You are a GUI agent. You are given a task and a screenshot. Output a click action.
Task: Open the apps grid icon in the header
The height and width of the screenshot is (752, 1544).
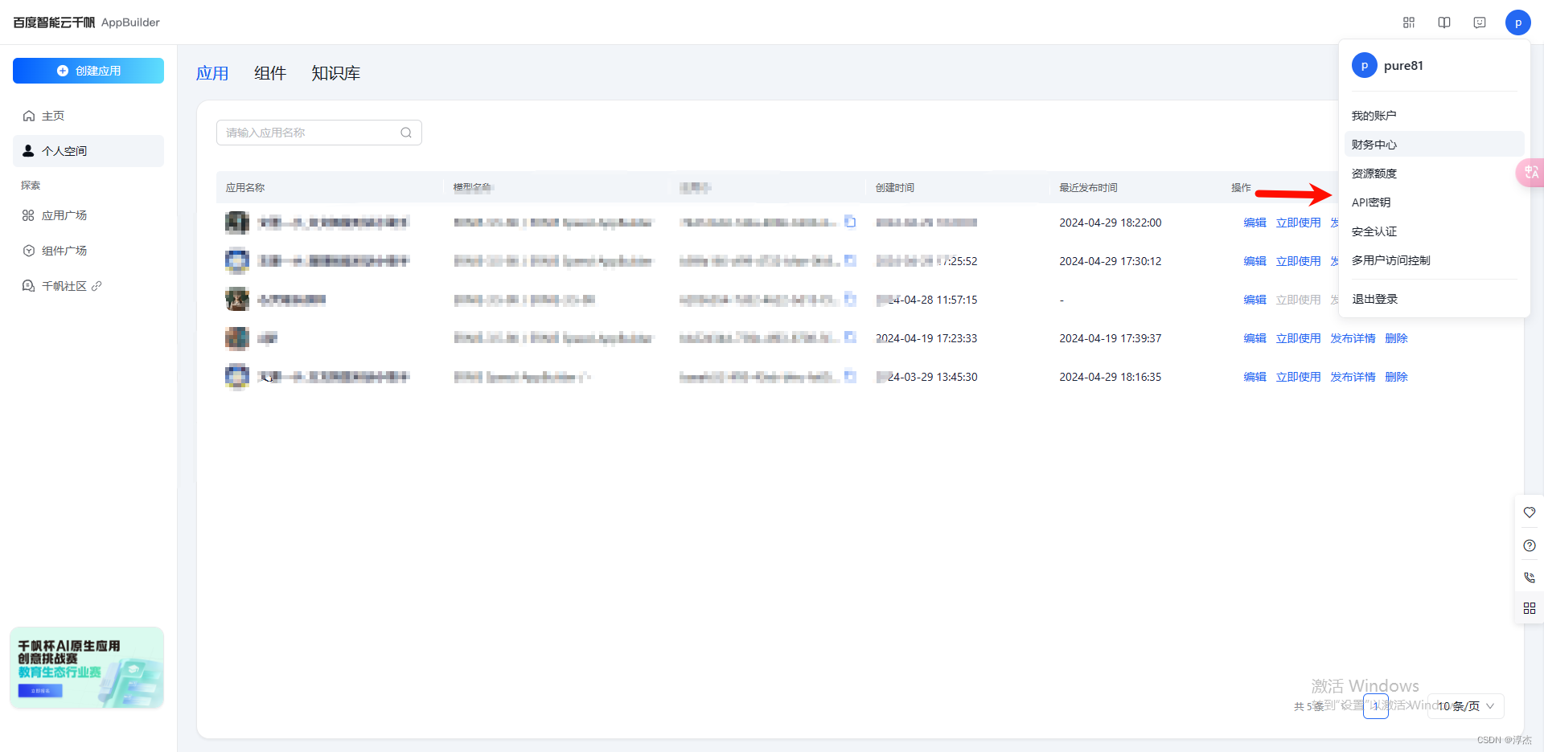(x=1409, y=22)
